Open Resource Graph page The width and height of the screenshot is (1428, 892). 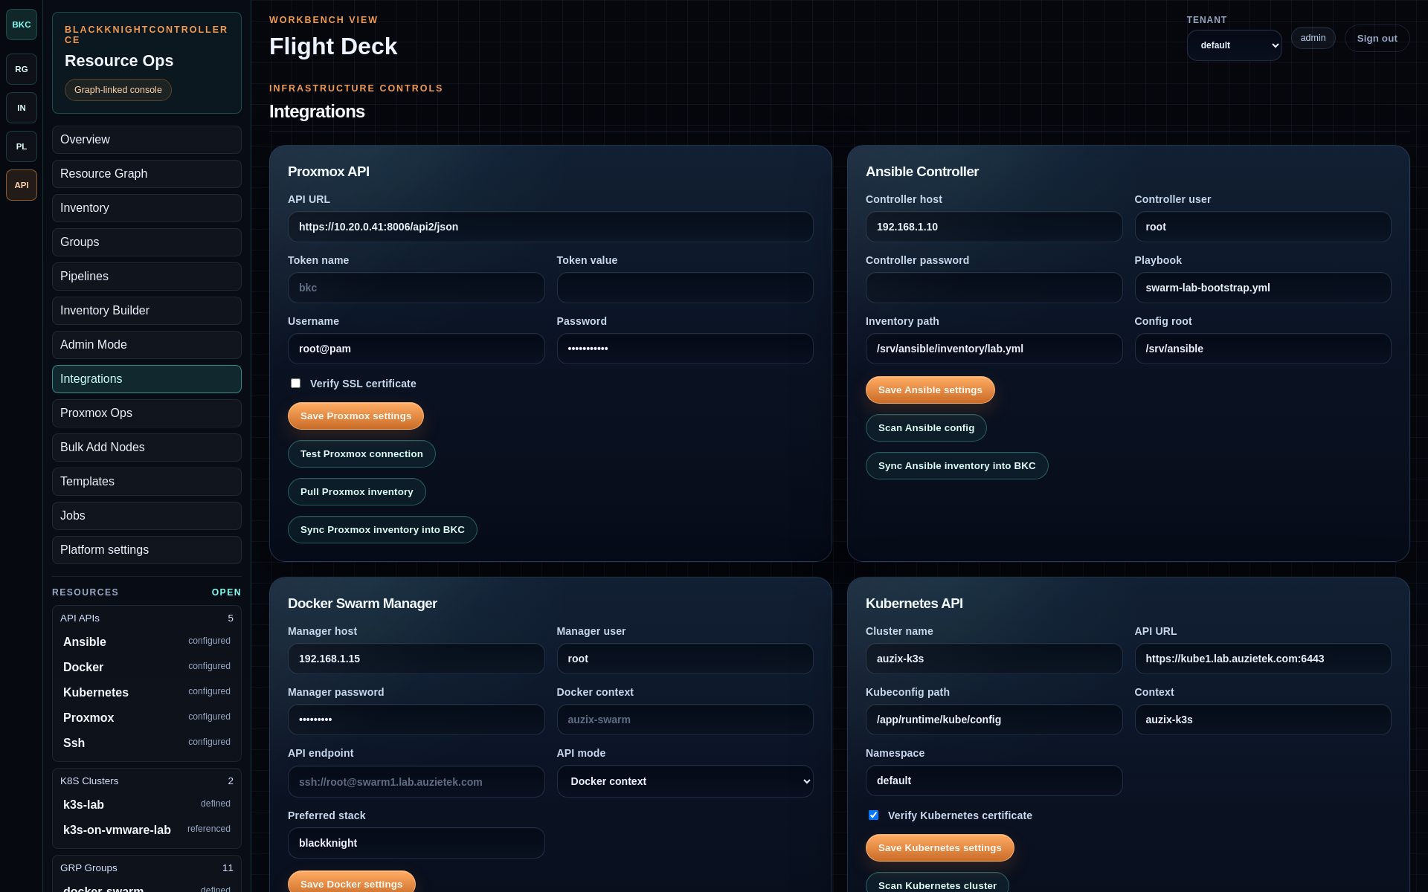coord(147,174)
